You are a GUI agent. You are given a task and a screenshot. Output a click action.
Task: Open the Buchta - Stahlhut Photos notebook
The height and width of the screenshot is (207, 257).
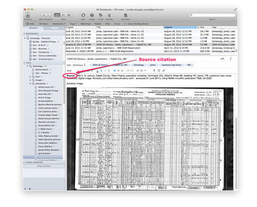pyautogui.click(x=44, y=42)
